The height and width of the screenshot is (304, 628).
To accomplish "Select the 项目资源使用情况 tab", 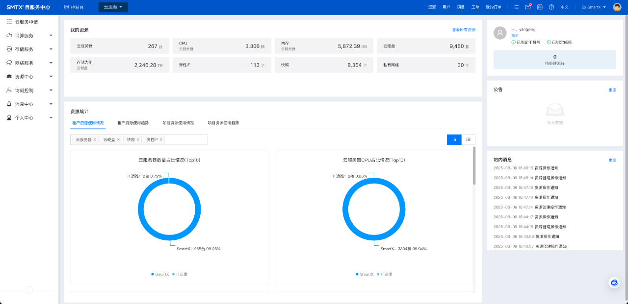I will click(178, 123).
